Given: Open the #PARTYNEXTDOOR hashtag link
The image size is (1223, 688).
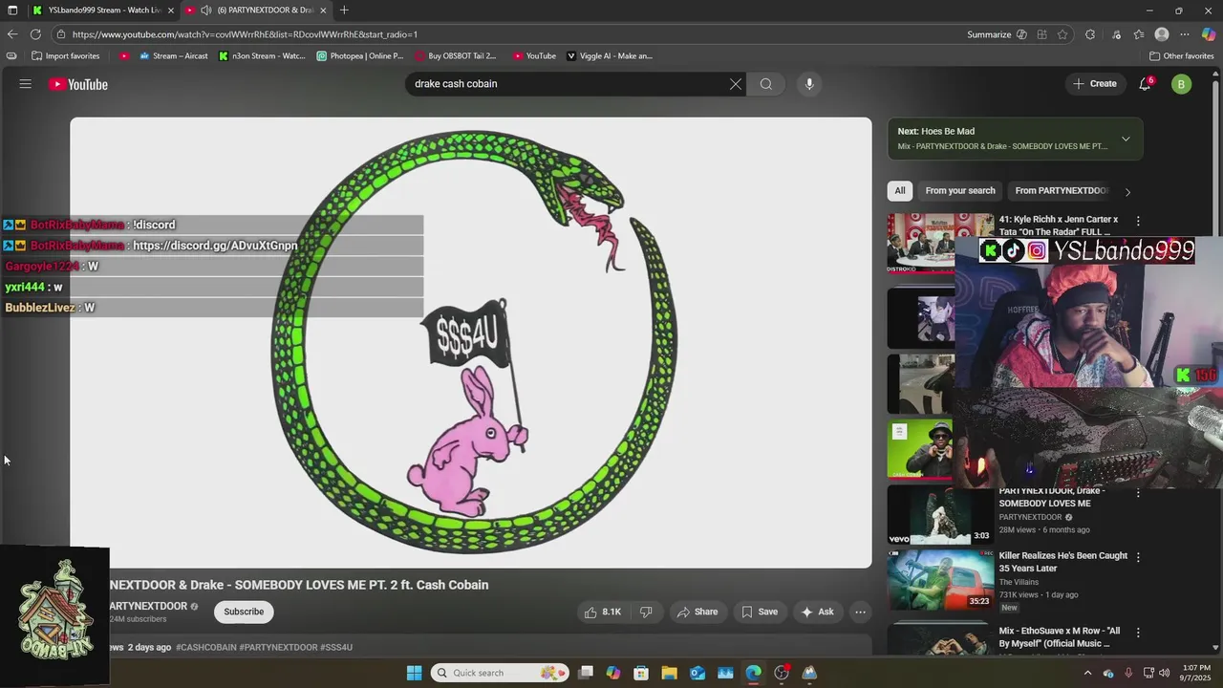Looking at the screenshot, I should (278, 647).
